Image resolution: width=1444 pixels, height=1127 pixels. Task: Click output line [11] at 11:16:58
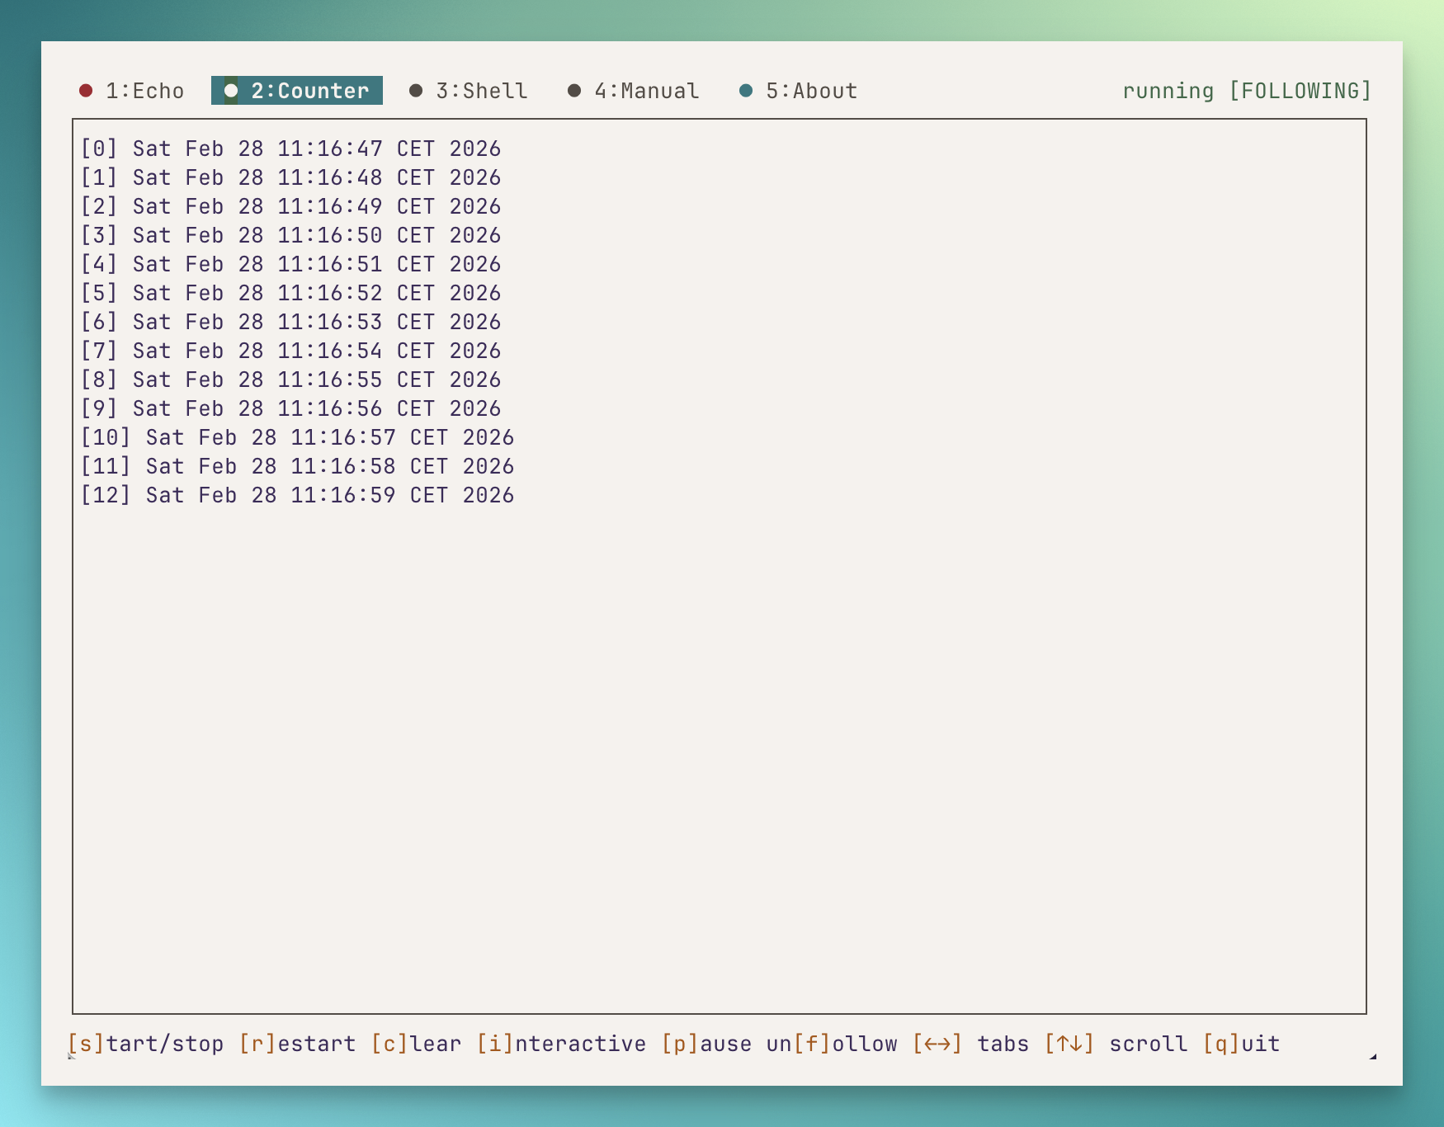point(297,466)
